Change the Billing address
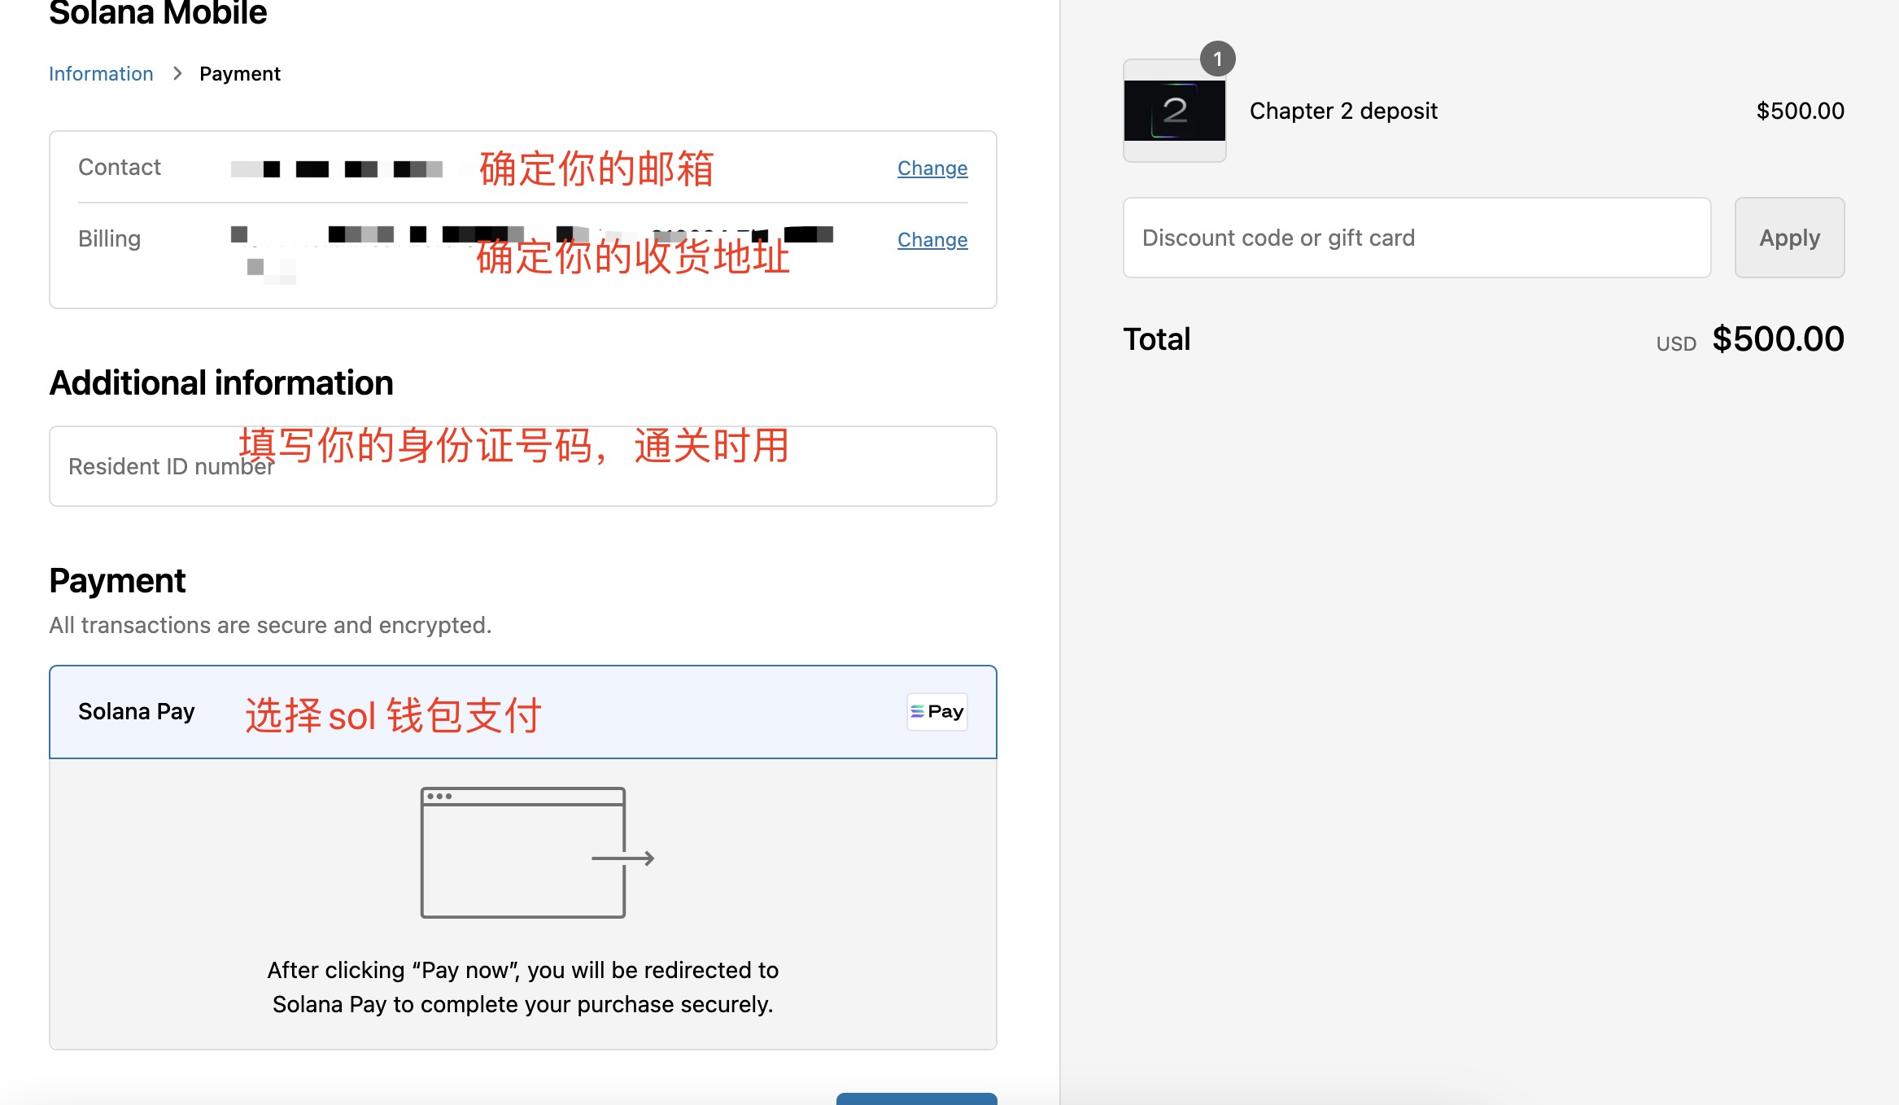Viewport: 1899px width, 1105px height. pyautogui.click(x=932, y=240)
